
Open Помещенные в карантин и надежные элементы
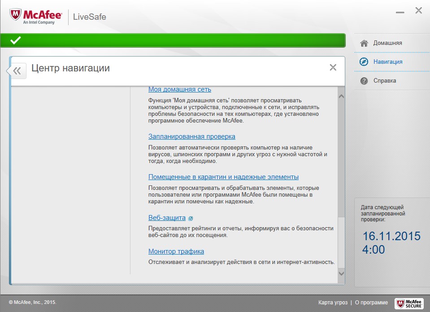click(223, 177)
